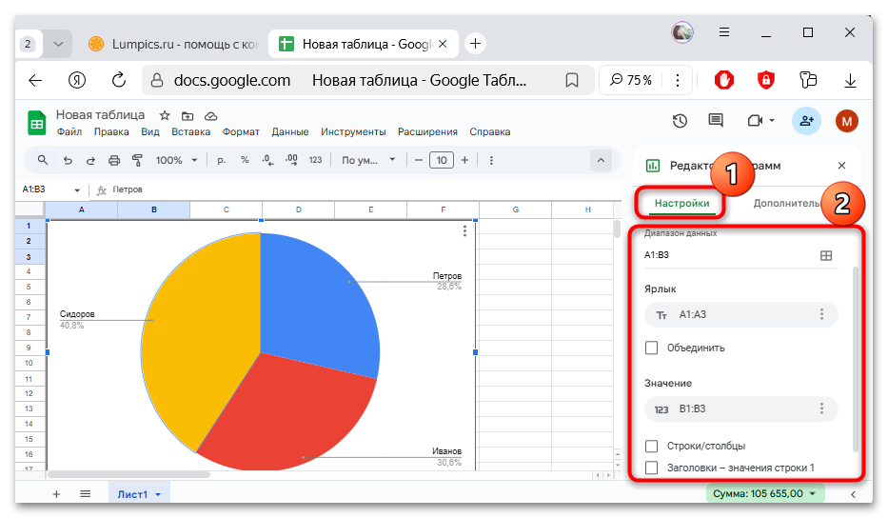
Task: Click the print icon in toolbar
Action: [114, 160]
